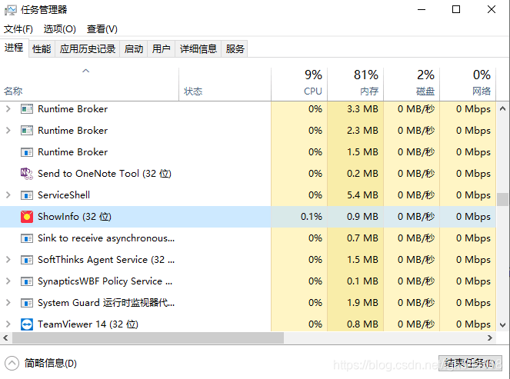Sort by the 名称 column header
The width and height of the screenshot is (510, 379).
tap(89, 85)
